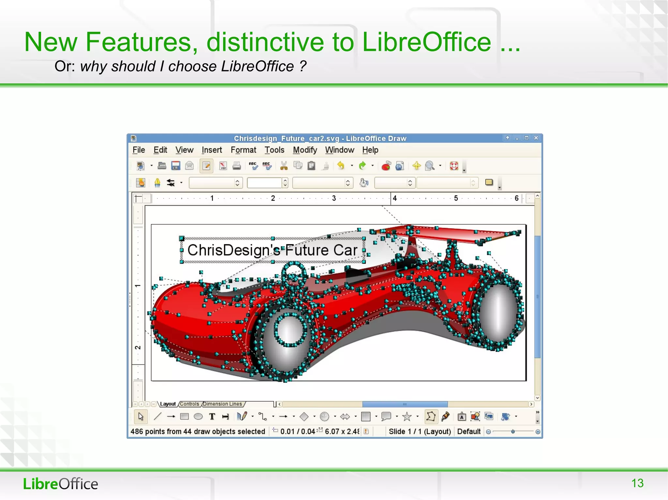The image size is (668, 500).
Task: Expand the Stars shapes dropdown arrow
Action: point(417,416)
